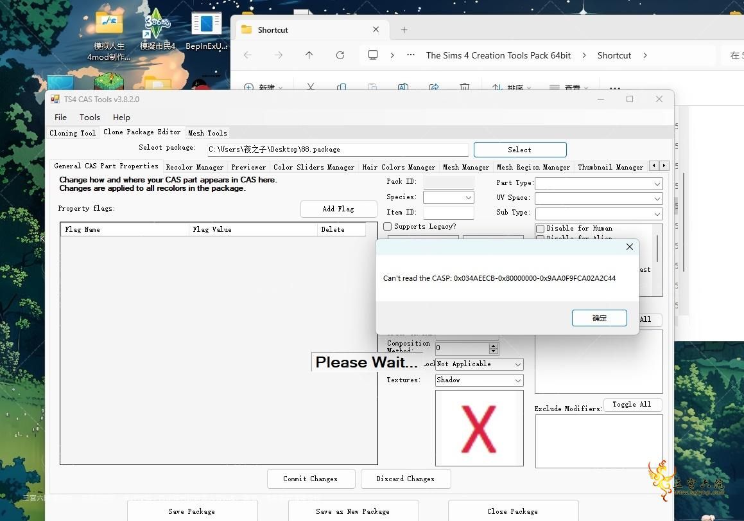Open the Mesh Region Manager tab
This screenshot has height=521, width=744.
[x=533, y=167]
